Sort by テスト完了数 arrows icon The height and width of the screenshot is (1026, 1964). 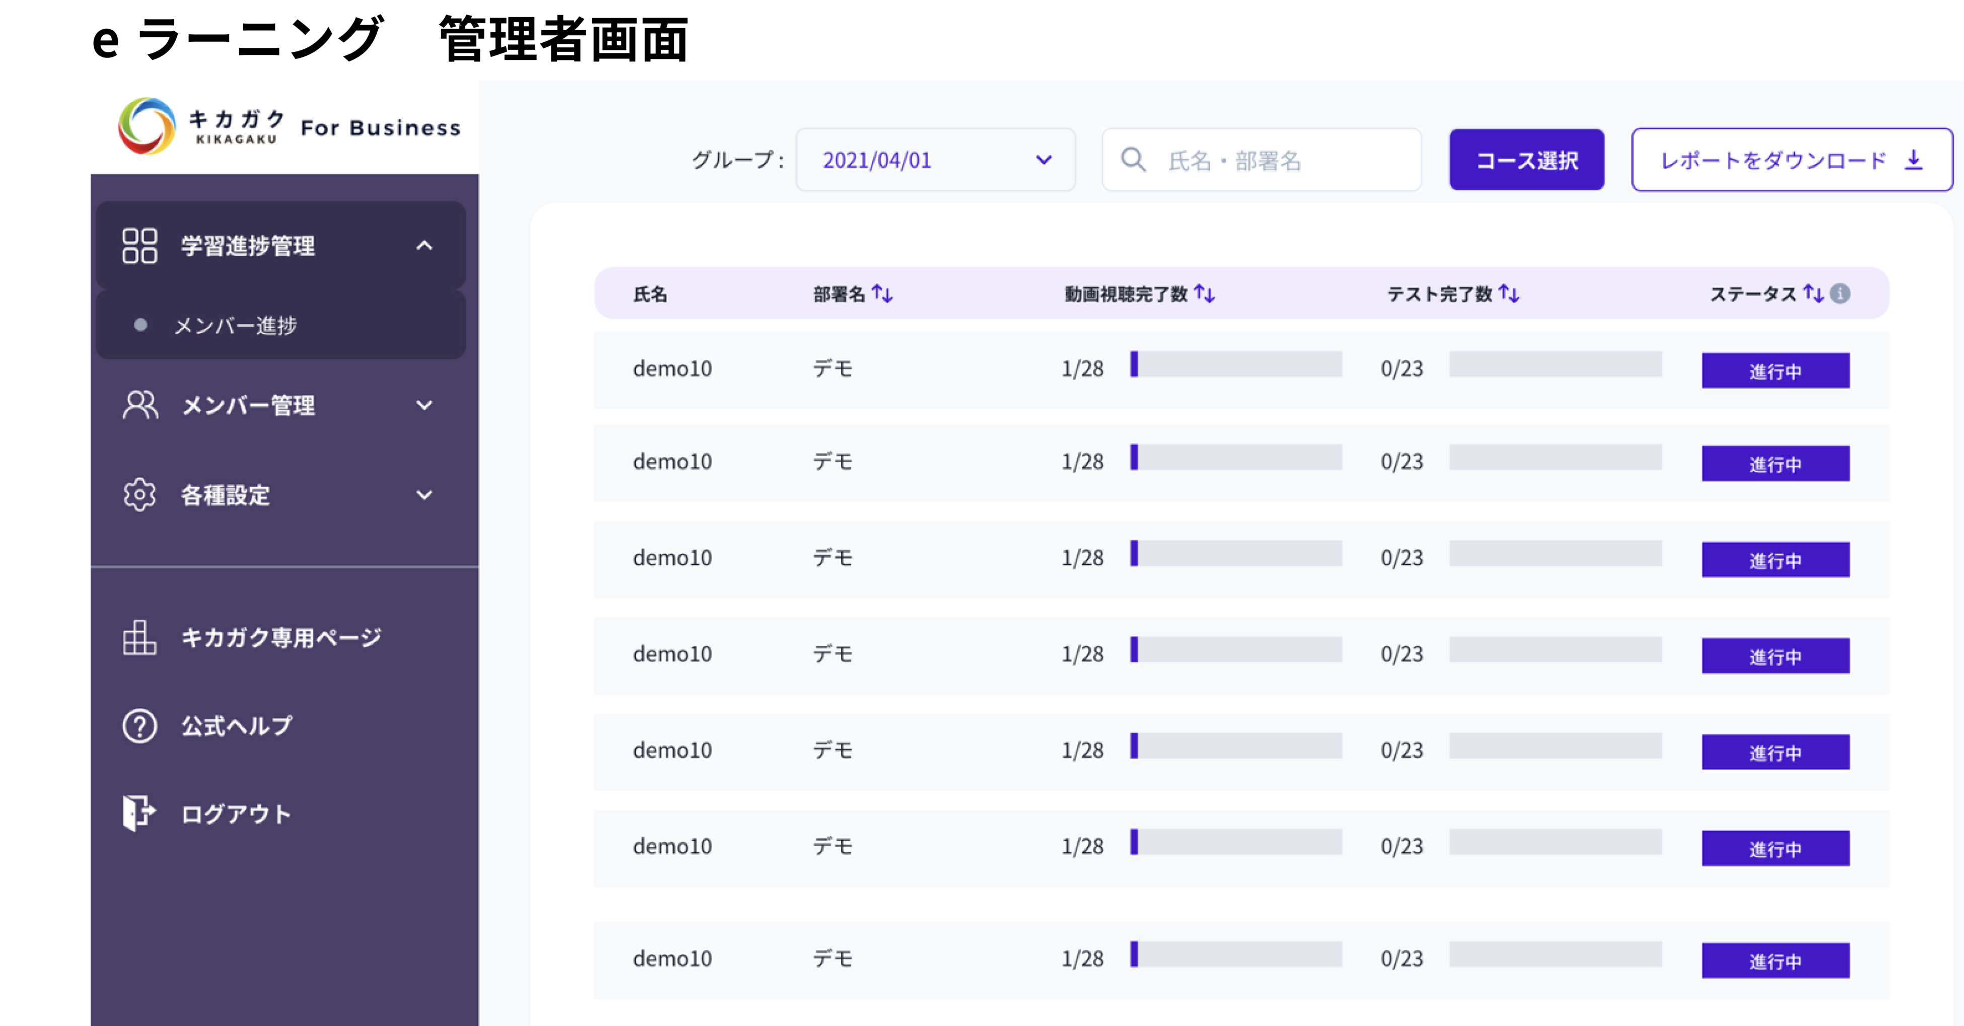coord(1509,294)
